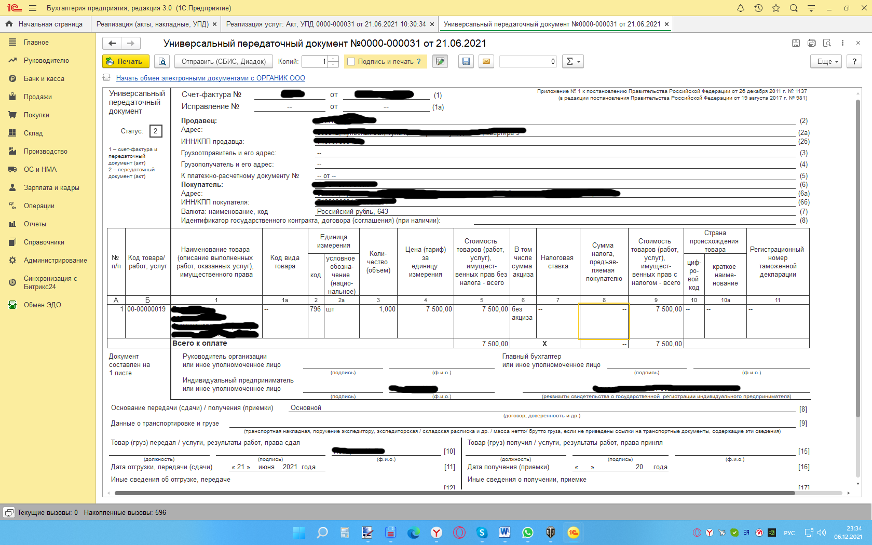Open Word from the taskbar
The image size is (872, 545).
tap(505, 533)
